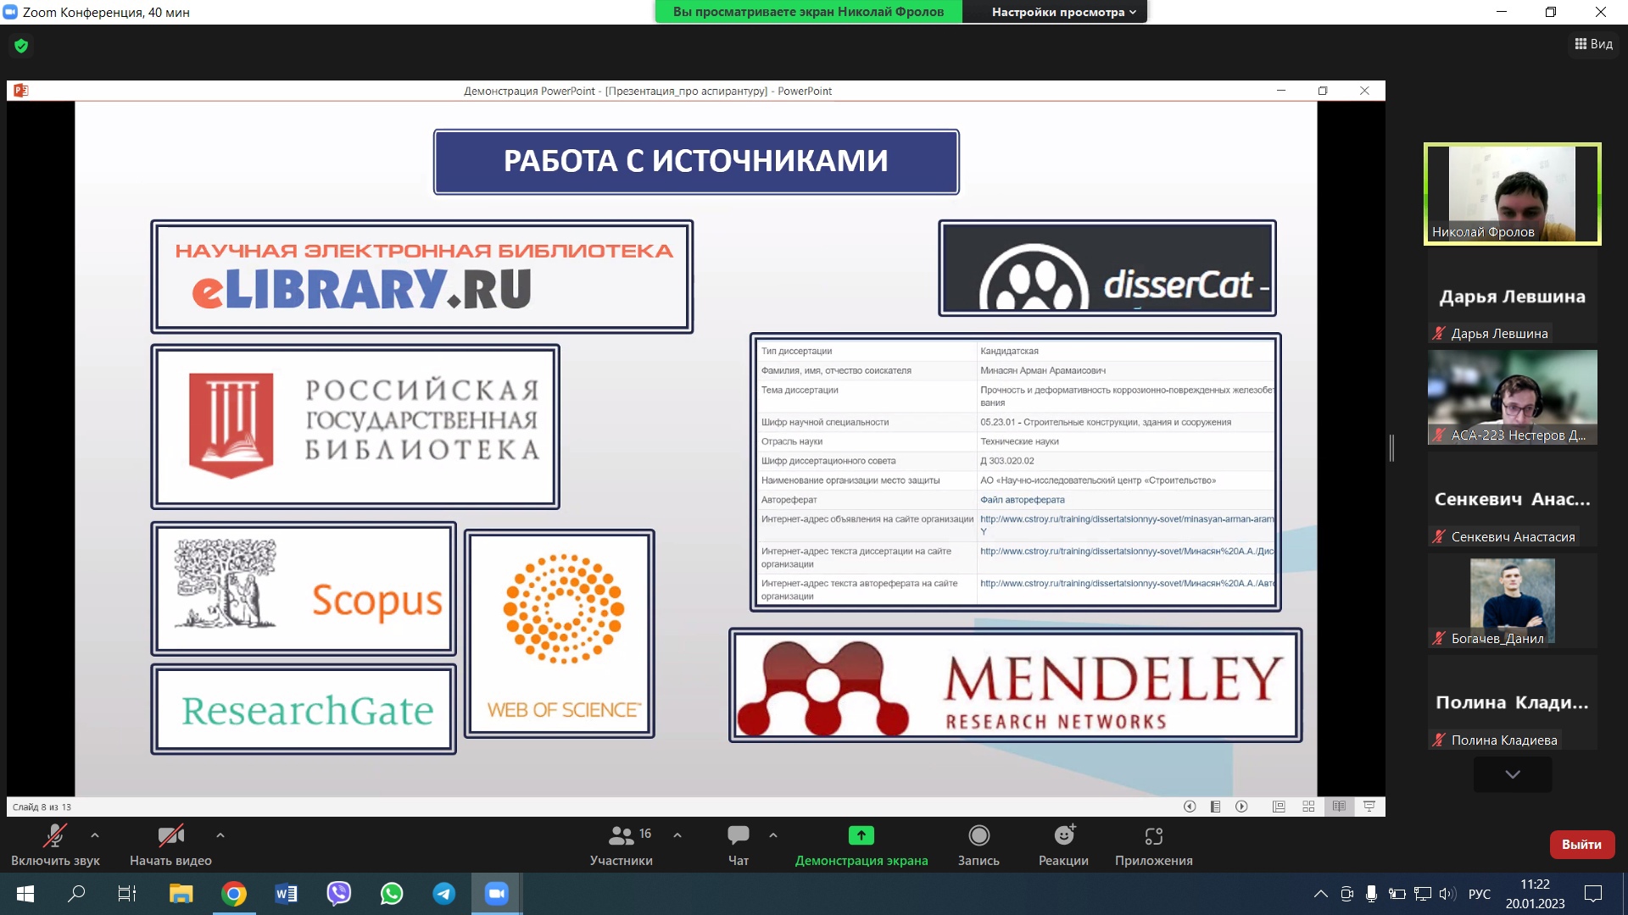This screenshot has height=915, width=1628.
Task: Show hidden system tray icons
Action: click(1320, 894)
